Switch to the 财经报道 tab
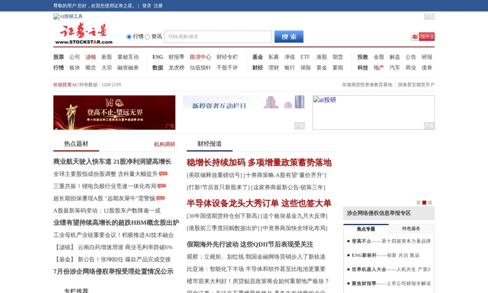 209,144
